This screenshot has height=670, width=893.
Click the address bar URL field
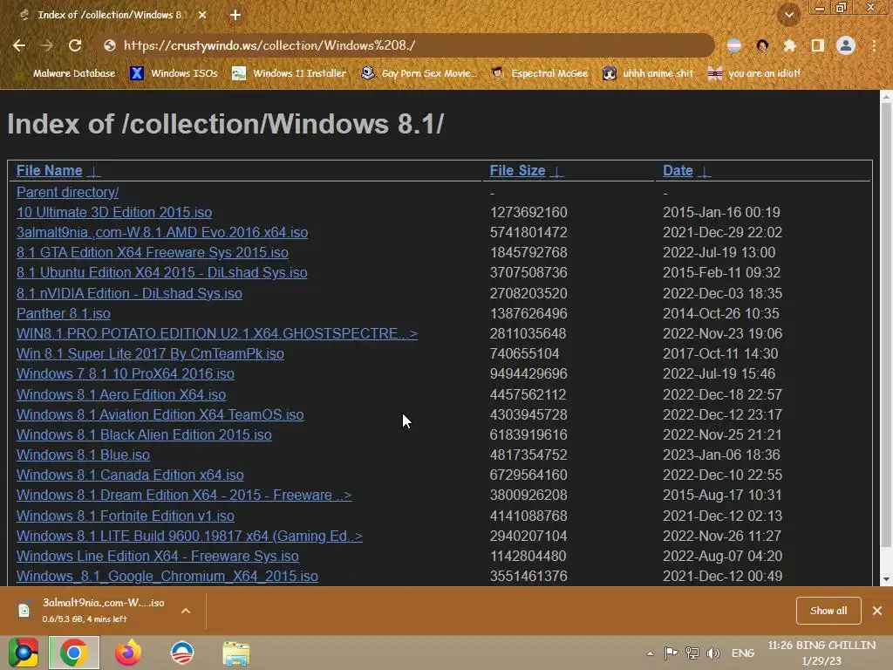410,45
